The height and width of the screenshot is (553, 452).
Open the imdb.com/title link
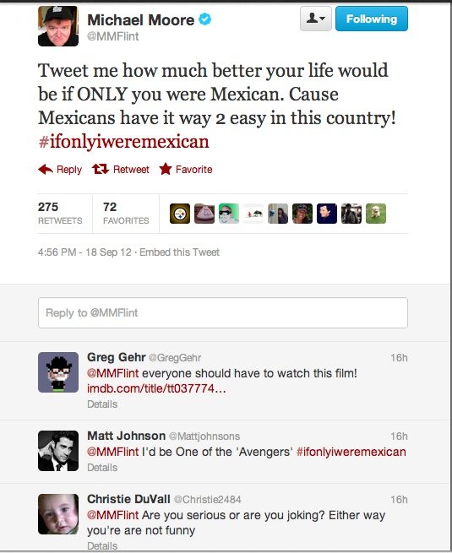click(156, 388)
